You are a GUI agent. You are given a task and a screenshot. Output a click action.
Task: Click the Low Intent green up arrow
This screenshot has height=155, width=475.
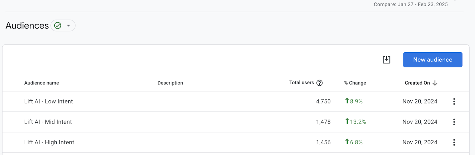(347, 101)
